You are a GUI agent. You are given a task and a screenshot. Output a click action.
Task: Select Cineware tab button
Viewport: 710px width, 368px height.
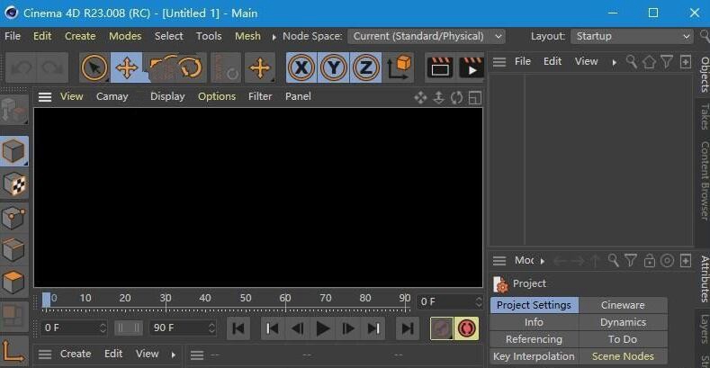(x=623, y=305)
